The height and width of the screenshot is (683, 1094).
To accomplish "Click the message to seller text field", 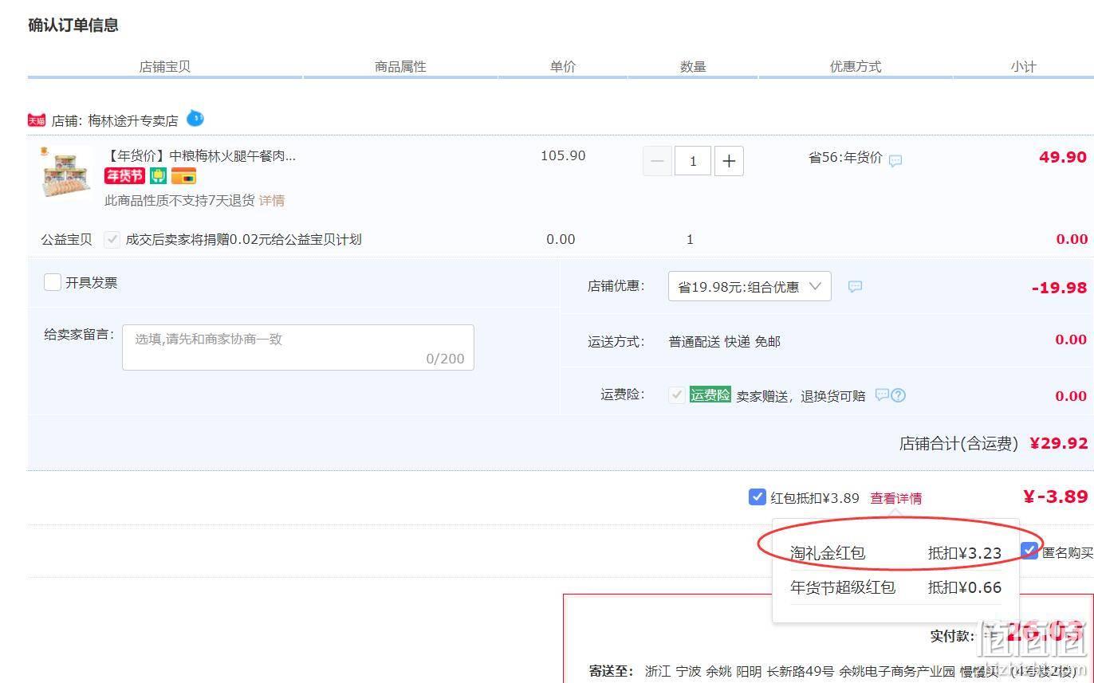I will pos(298,347).
